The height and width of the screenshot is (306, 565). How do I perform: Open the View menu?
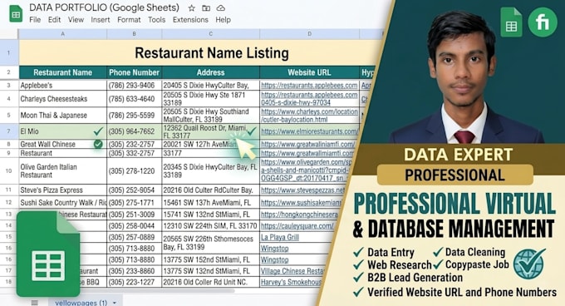click(x=76, y=20)
